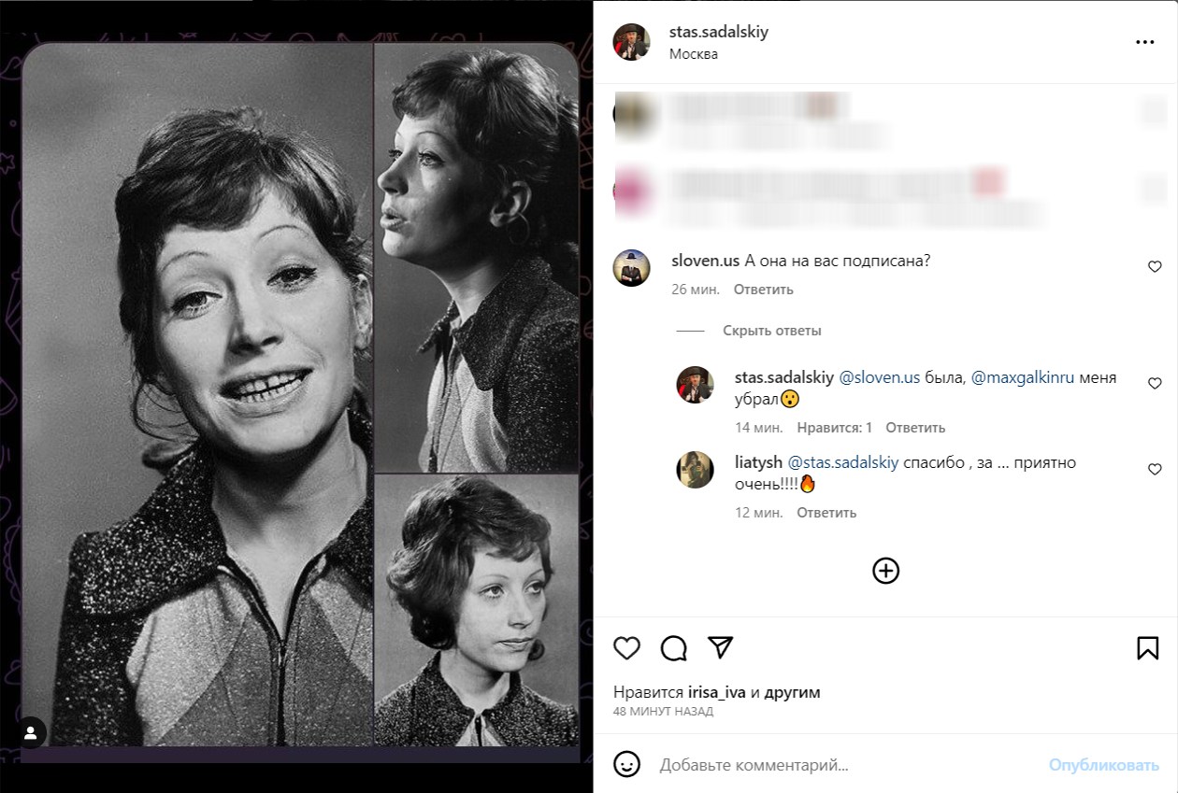
Task: Open sloven.us profile avatar
Action: pyautogui.click(x=631, y=268)
